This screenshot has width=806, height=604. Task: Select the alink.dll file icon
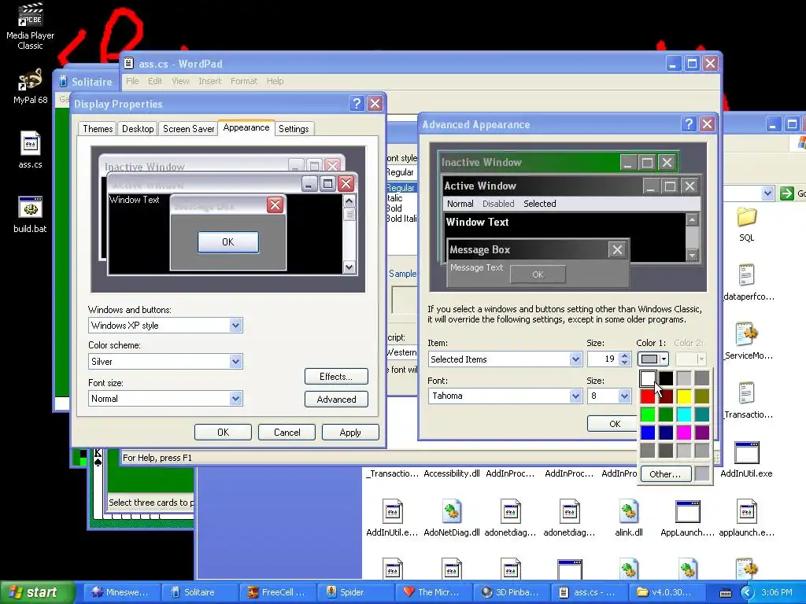click(x=629, y=517)
